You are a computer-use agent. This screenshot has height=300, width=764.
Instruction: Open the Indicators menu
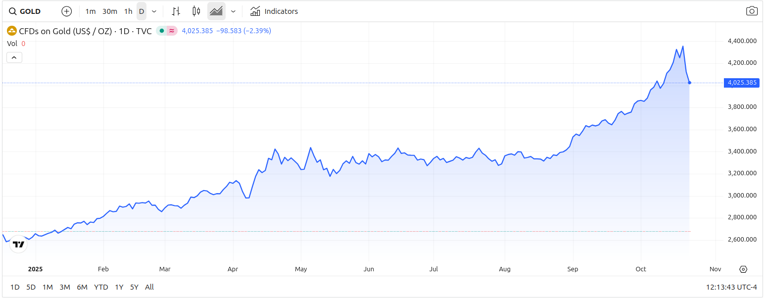tap(274, 11)
